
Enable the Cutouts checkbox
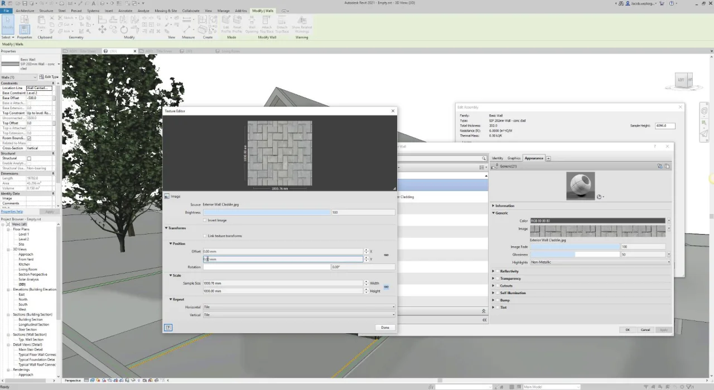coord(498,286)
